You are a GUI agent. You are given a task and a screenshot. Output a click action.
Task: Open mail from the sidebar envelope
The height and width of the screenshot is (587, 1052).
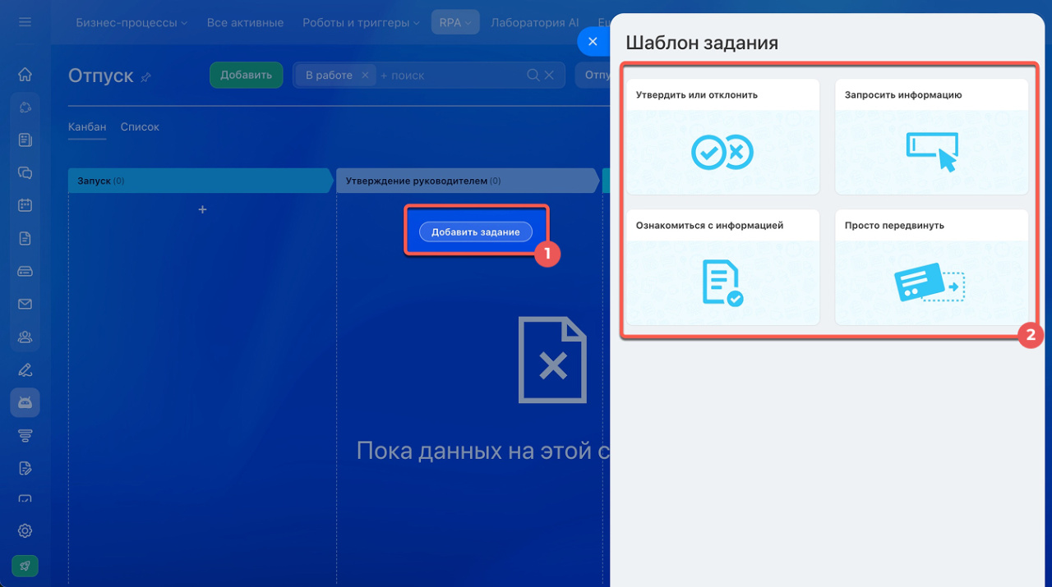[25, 304]
